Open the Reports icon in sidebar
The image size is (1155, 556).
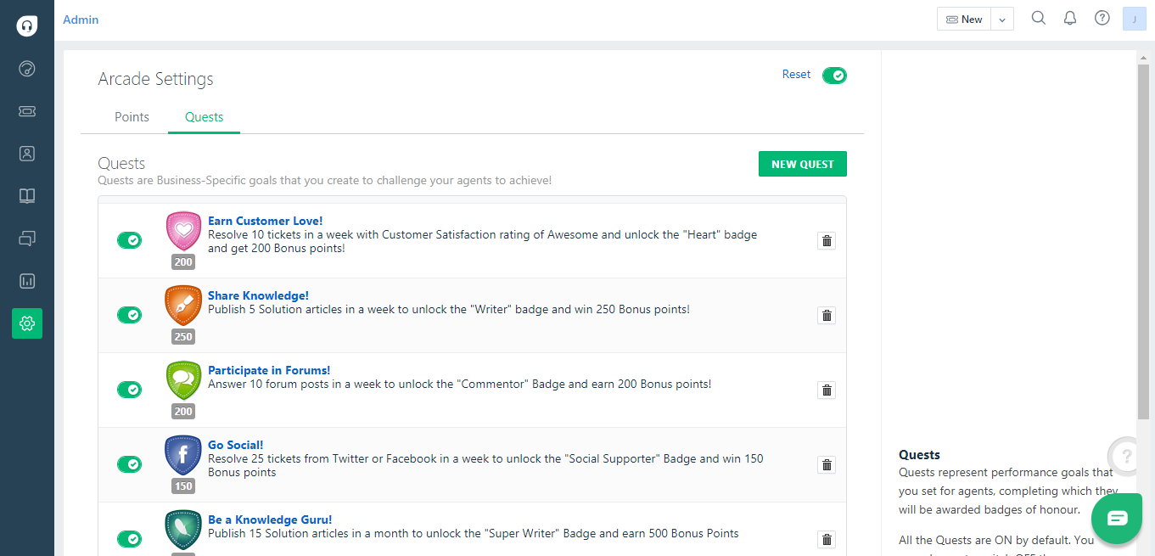click(x=27, y=281)
